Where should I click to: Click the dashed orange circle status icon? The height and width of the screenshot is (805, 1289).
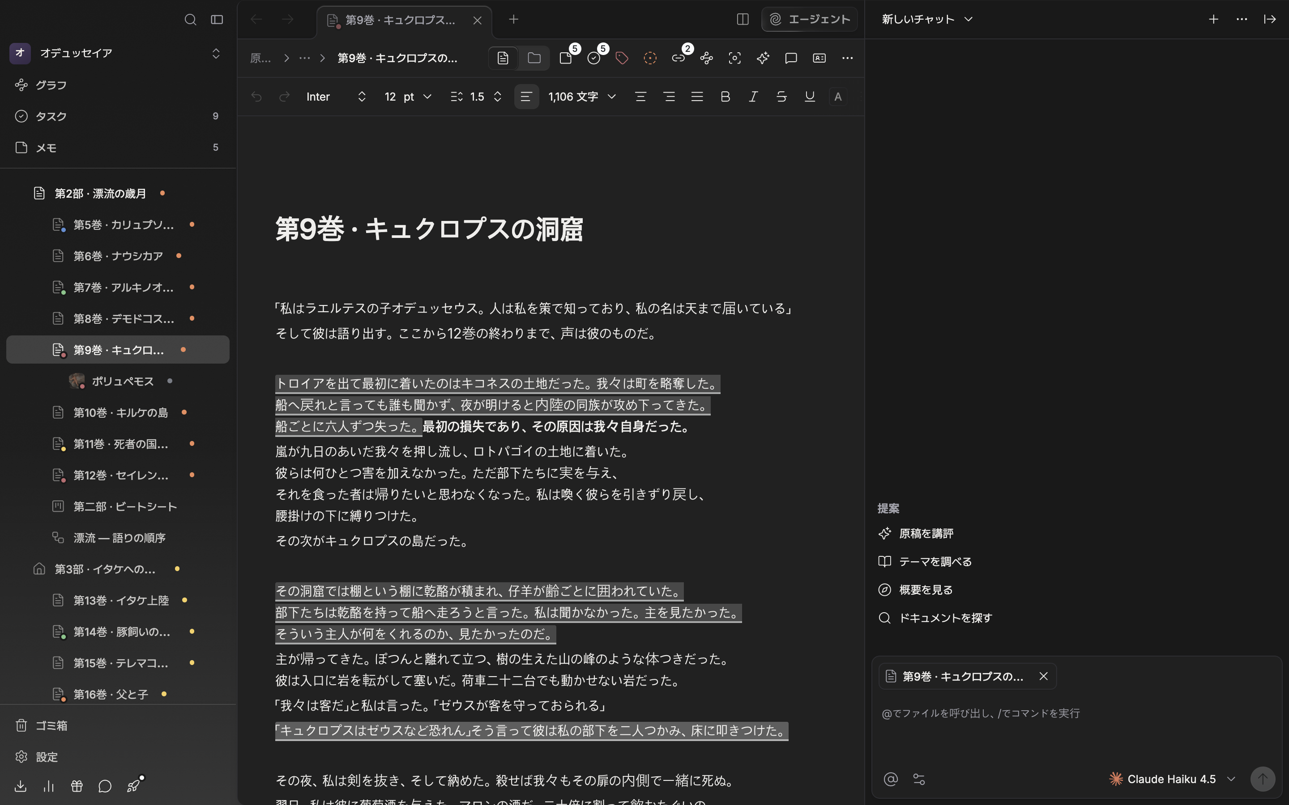(650, 58)
